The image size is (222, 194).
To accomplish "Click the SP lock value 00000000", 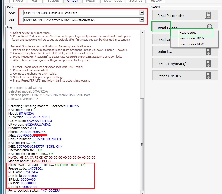I will pyautogui.click(x=28, y=180).
